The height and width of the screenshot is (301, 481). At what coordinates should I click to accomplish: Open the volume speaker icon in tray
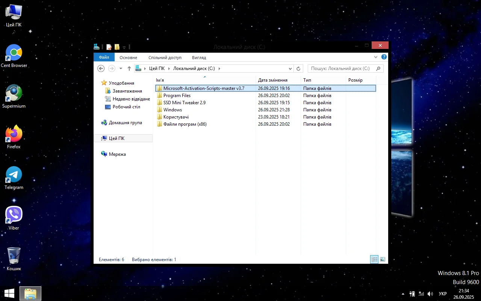pyautogui.click(x=430, y=293)
